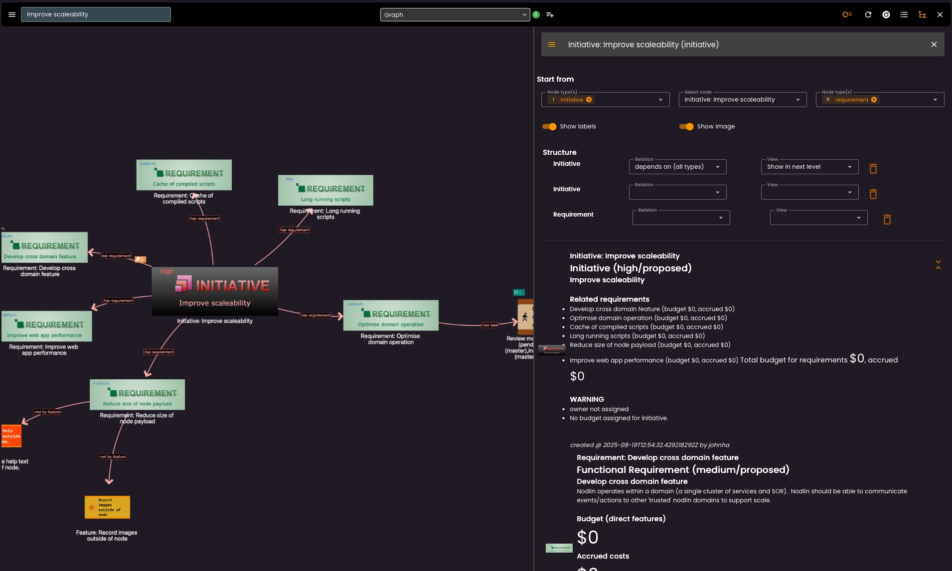Click the add-to-list icon beside Graph
The width and height of the screenshot is (952, 571).
[x=550, y=15]
